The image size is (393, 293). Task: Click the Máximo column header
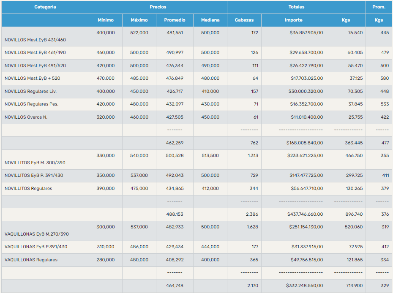(139, 20)
